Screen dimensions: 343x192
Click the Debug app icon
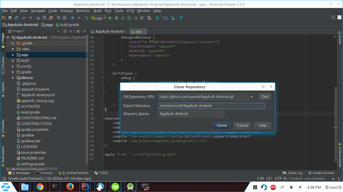117,18
